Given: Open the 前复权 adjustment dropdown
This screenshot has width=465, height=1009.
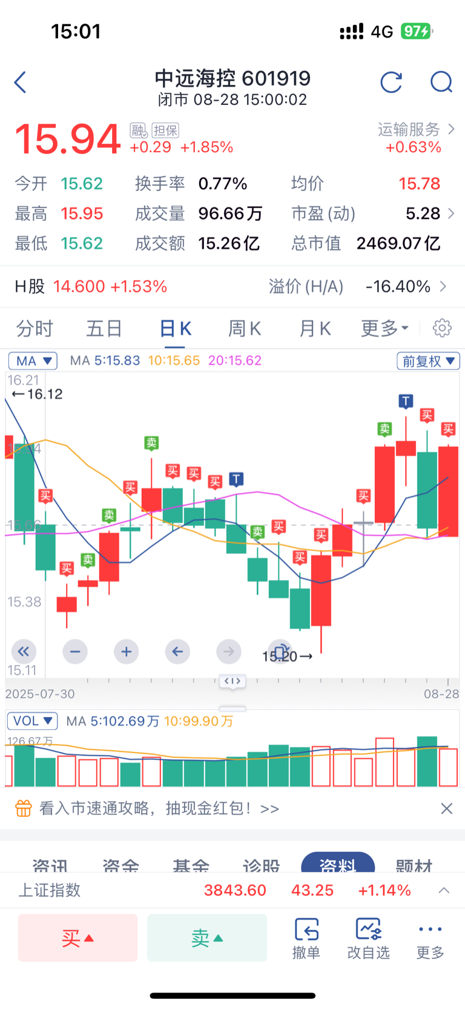Looking at the screenshot, I should [x=428, y=361].
